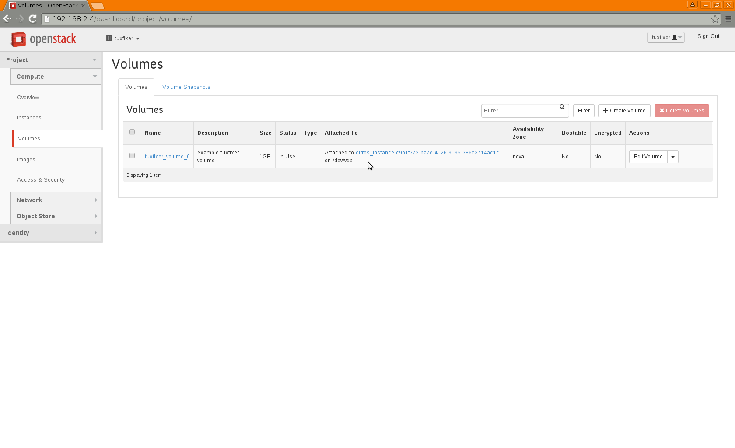Expand the actions arrow beside Edit Volume

673,157
